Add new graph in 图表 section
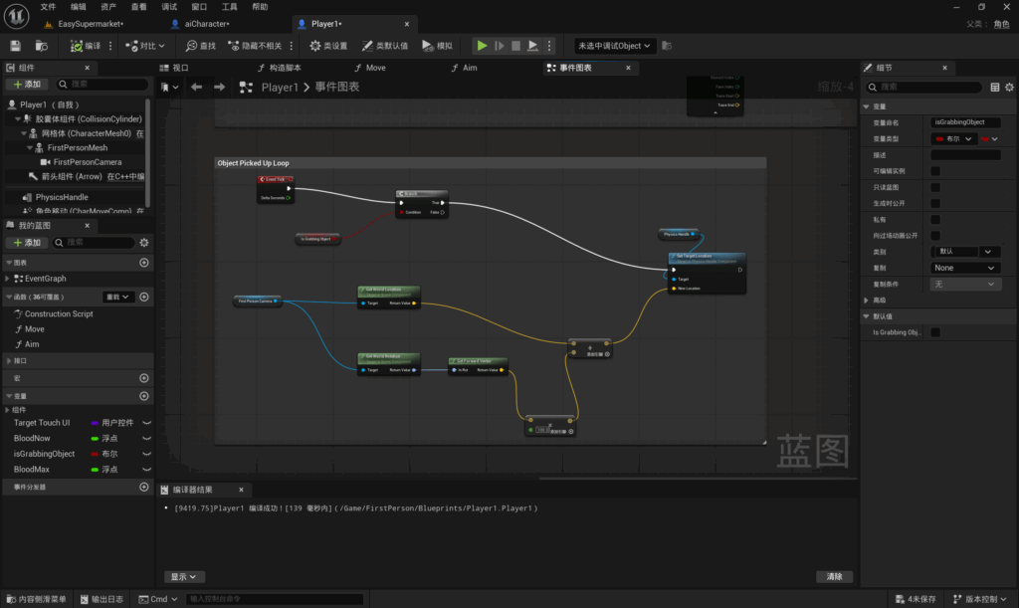This screenshot has width=1019, height=608. point(144,263)
